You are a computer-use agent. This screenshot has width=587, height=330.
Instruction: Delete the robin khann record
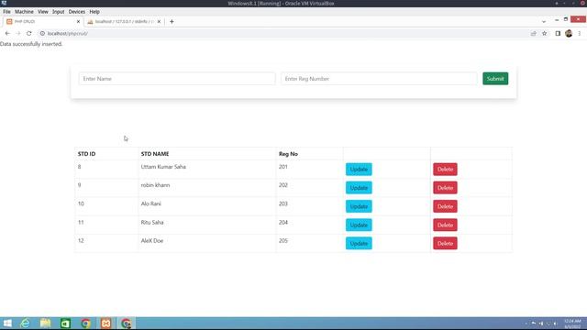[445, 188]
